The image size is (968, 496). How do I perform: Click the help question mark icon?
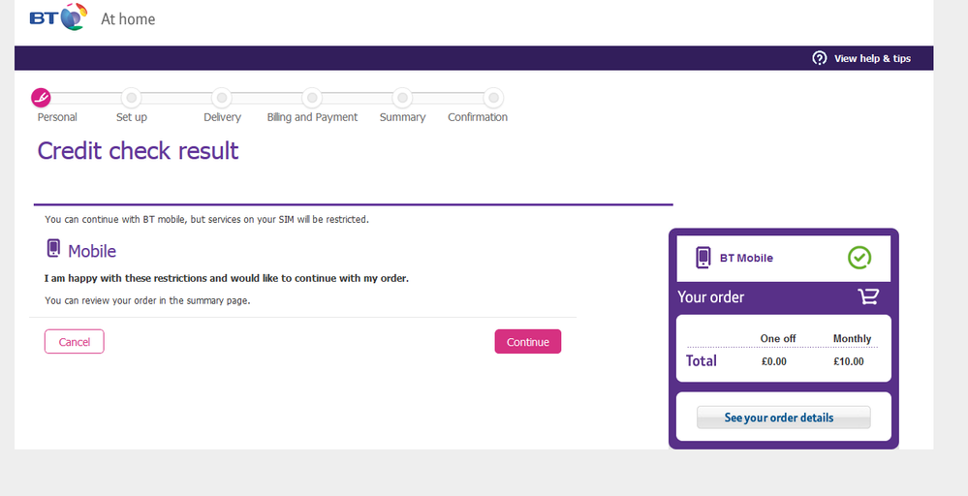(x=820, y=58)
